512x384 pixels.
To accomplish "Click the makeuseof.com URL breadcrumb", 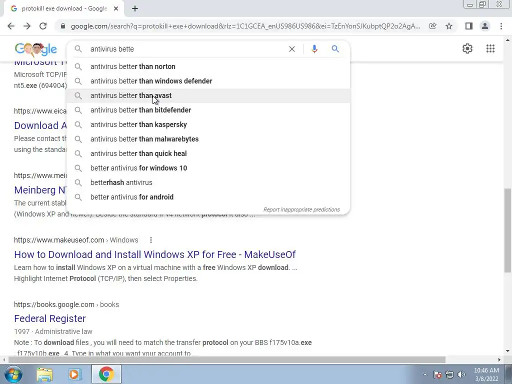I will pos(76,240).
